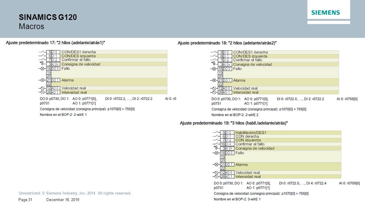Screen dimensions: 365x205
Task: Click "Nombre en el BOP-2: 3-wIrE 1"
Action: (237, 199)
